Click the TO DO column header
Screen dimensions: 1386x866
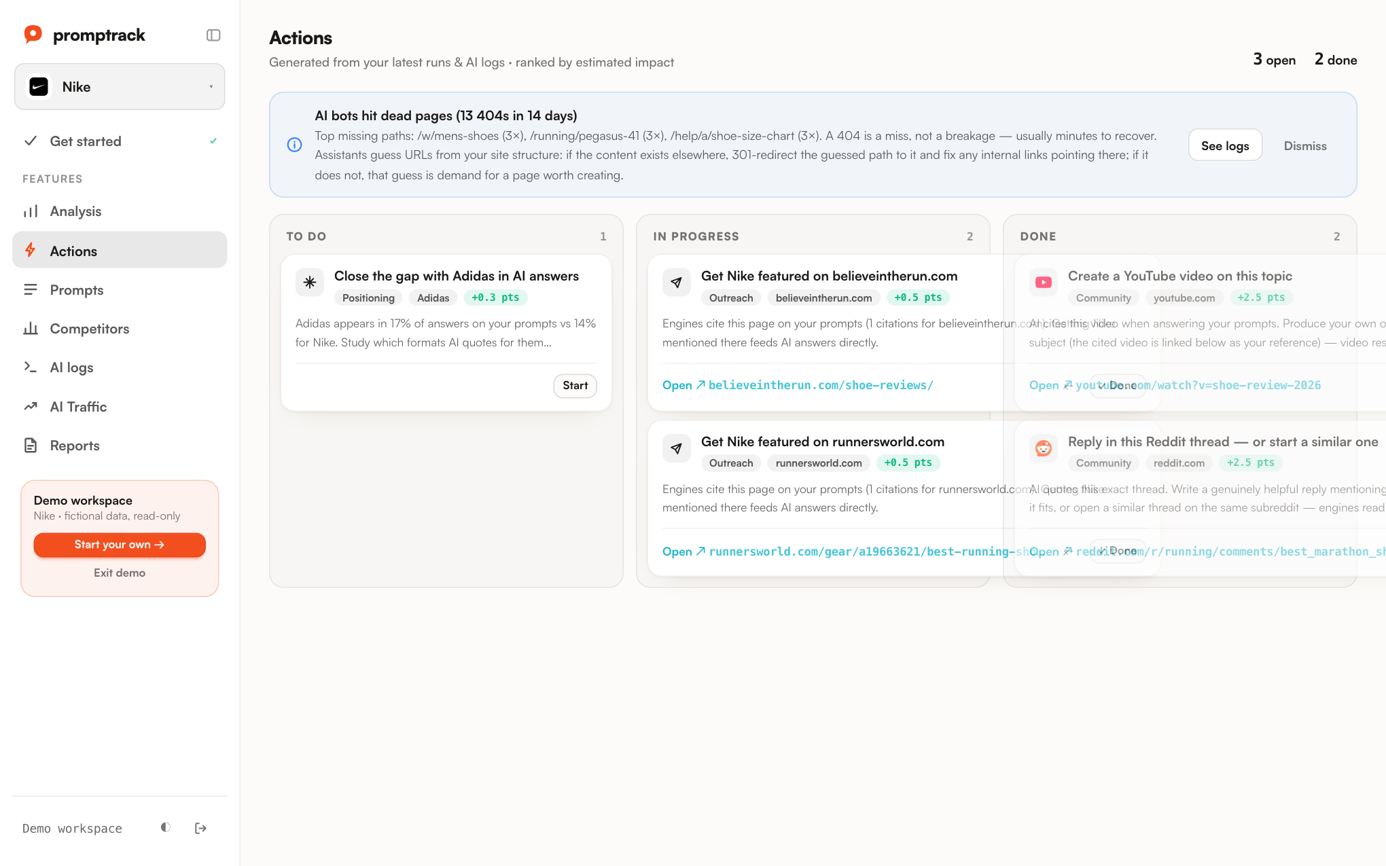click(306, 236)
